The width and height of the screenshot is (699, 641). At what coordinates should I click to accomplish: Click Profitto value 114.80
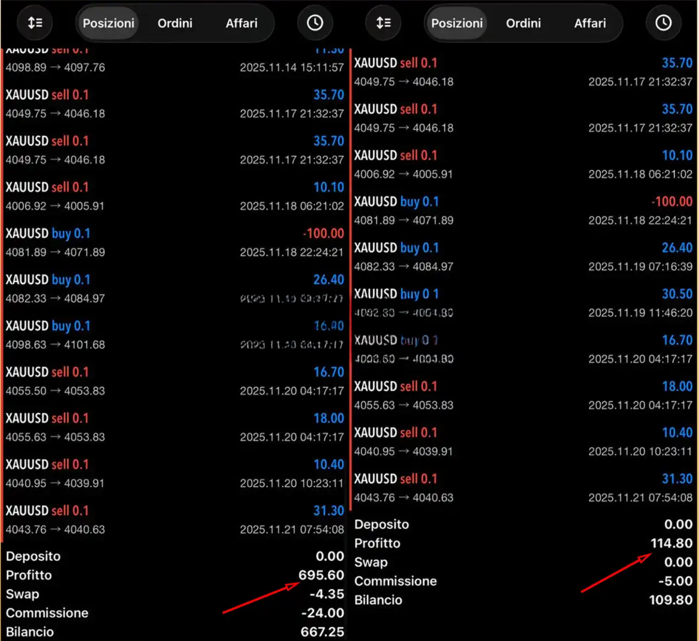click(671, 543)
